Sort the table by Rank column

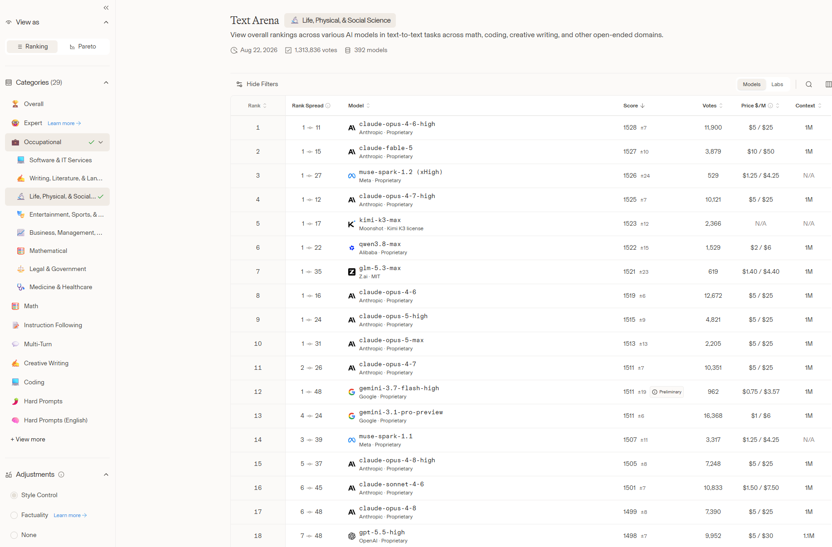pos(257,106)
